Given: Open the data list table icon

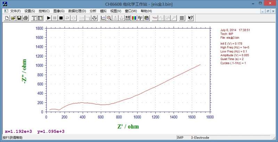Looking at the screenshot, I should pyautogui.click(x=182, y=18).
